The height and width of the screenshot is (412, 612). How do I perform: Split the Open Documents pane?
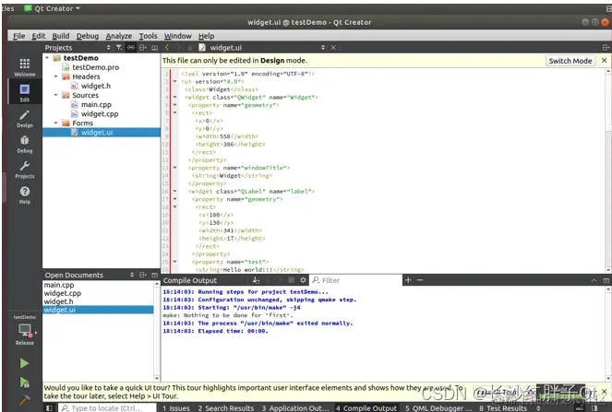[143, 275]
